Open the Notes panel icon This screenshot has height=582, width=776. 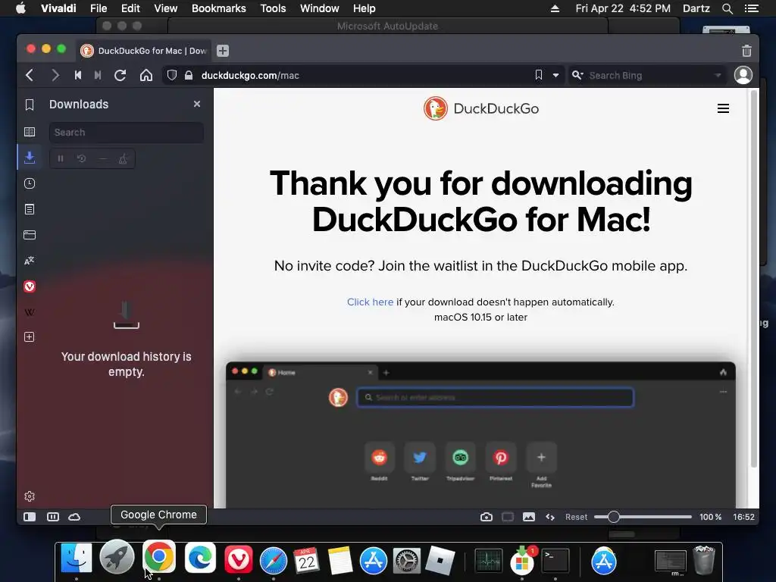coord(30,209)
